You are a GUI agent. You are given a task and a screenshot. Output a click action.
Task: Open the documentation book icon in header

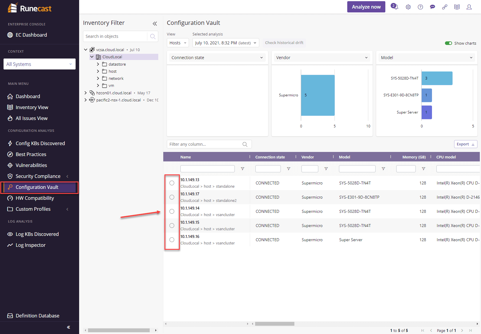pos(457,7)
